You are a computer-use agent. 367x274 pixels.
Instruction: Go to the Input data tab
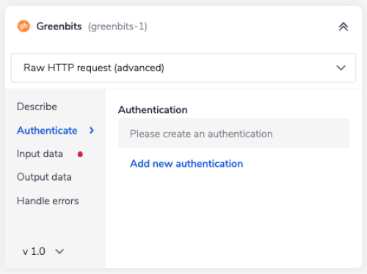40,154
